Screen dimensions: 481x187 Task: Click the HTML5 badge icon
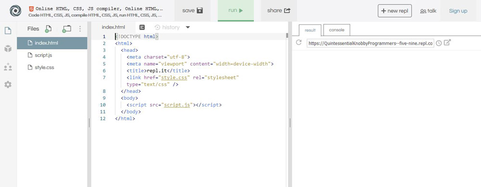coord(31,9)
